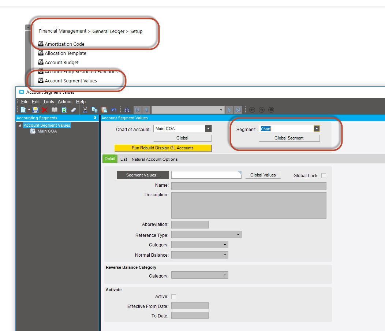Click the Paste clipboard icon
Viewport: 385px width, 331px height.
pyautogui.click(x=104, y=110)
